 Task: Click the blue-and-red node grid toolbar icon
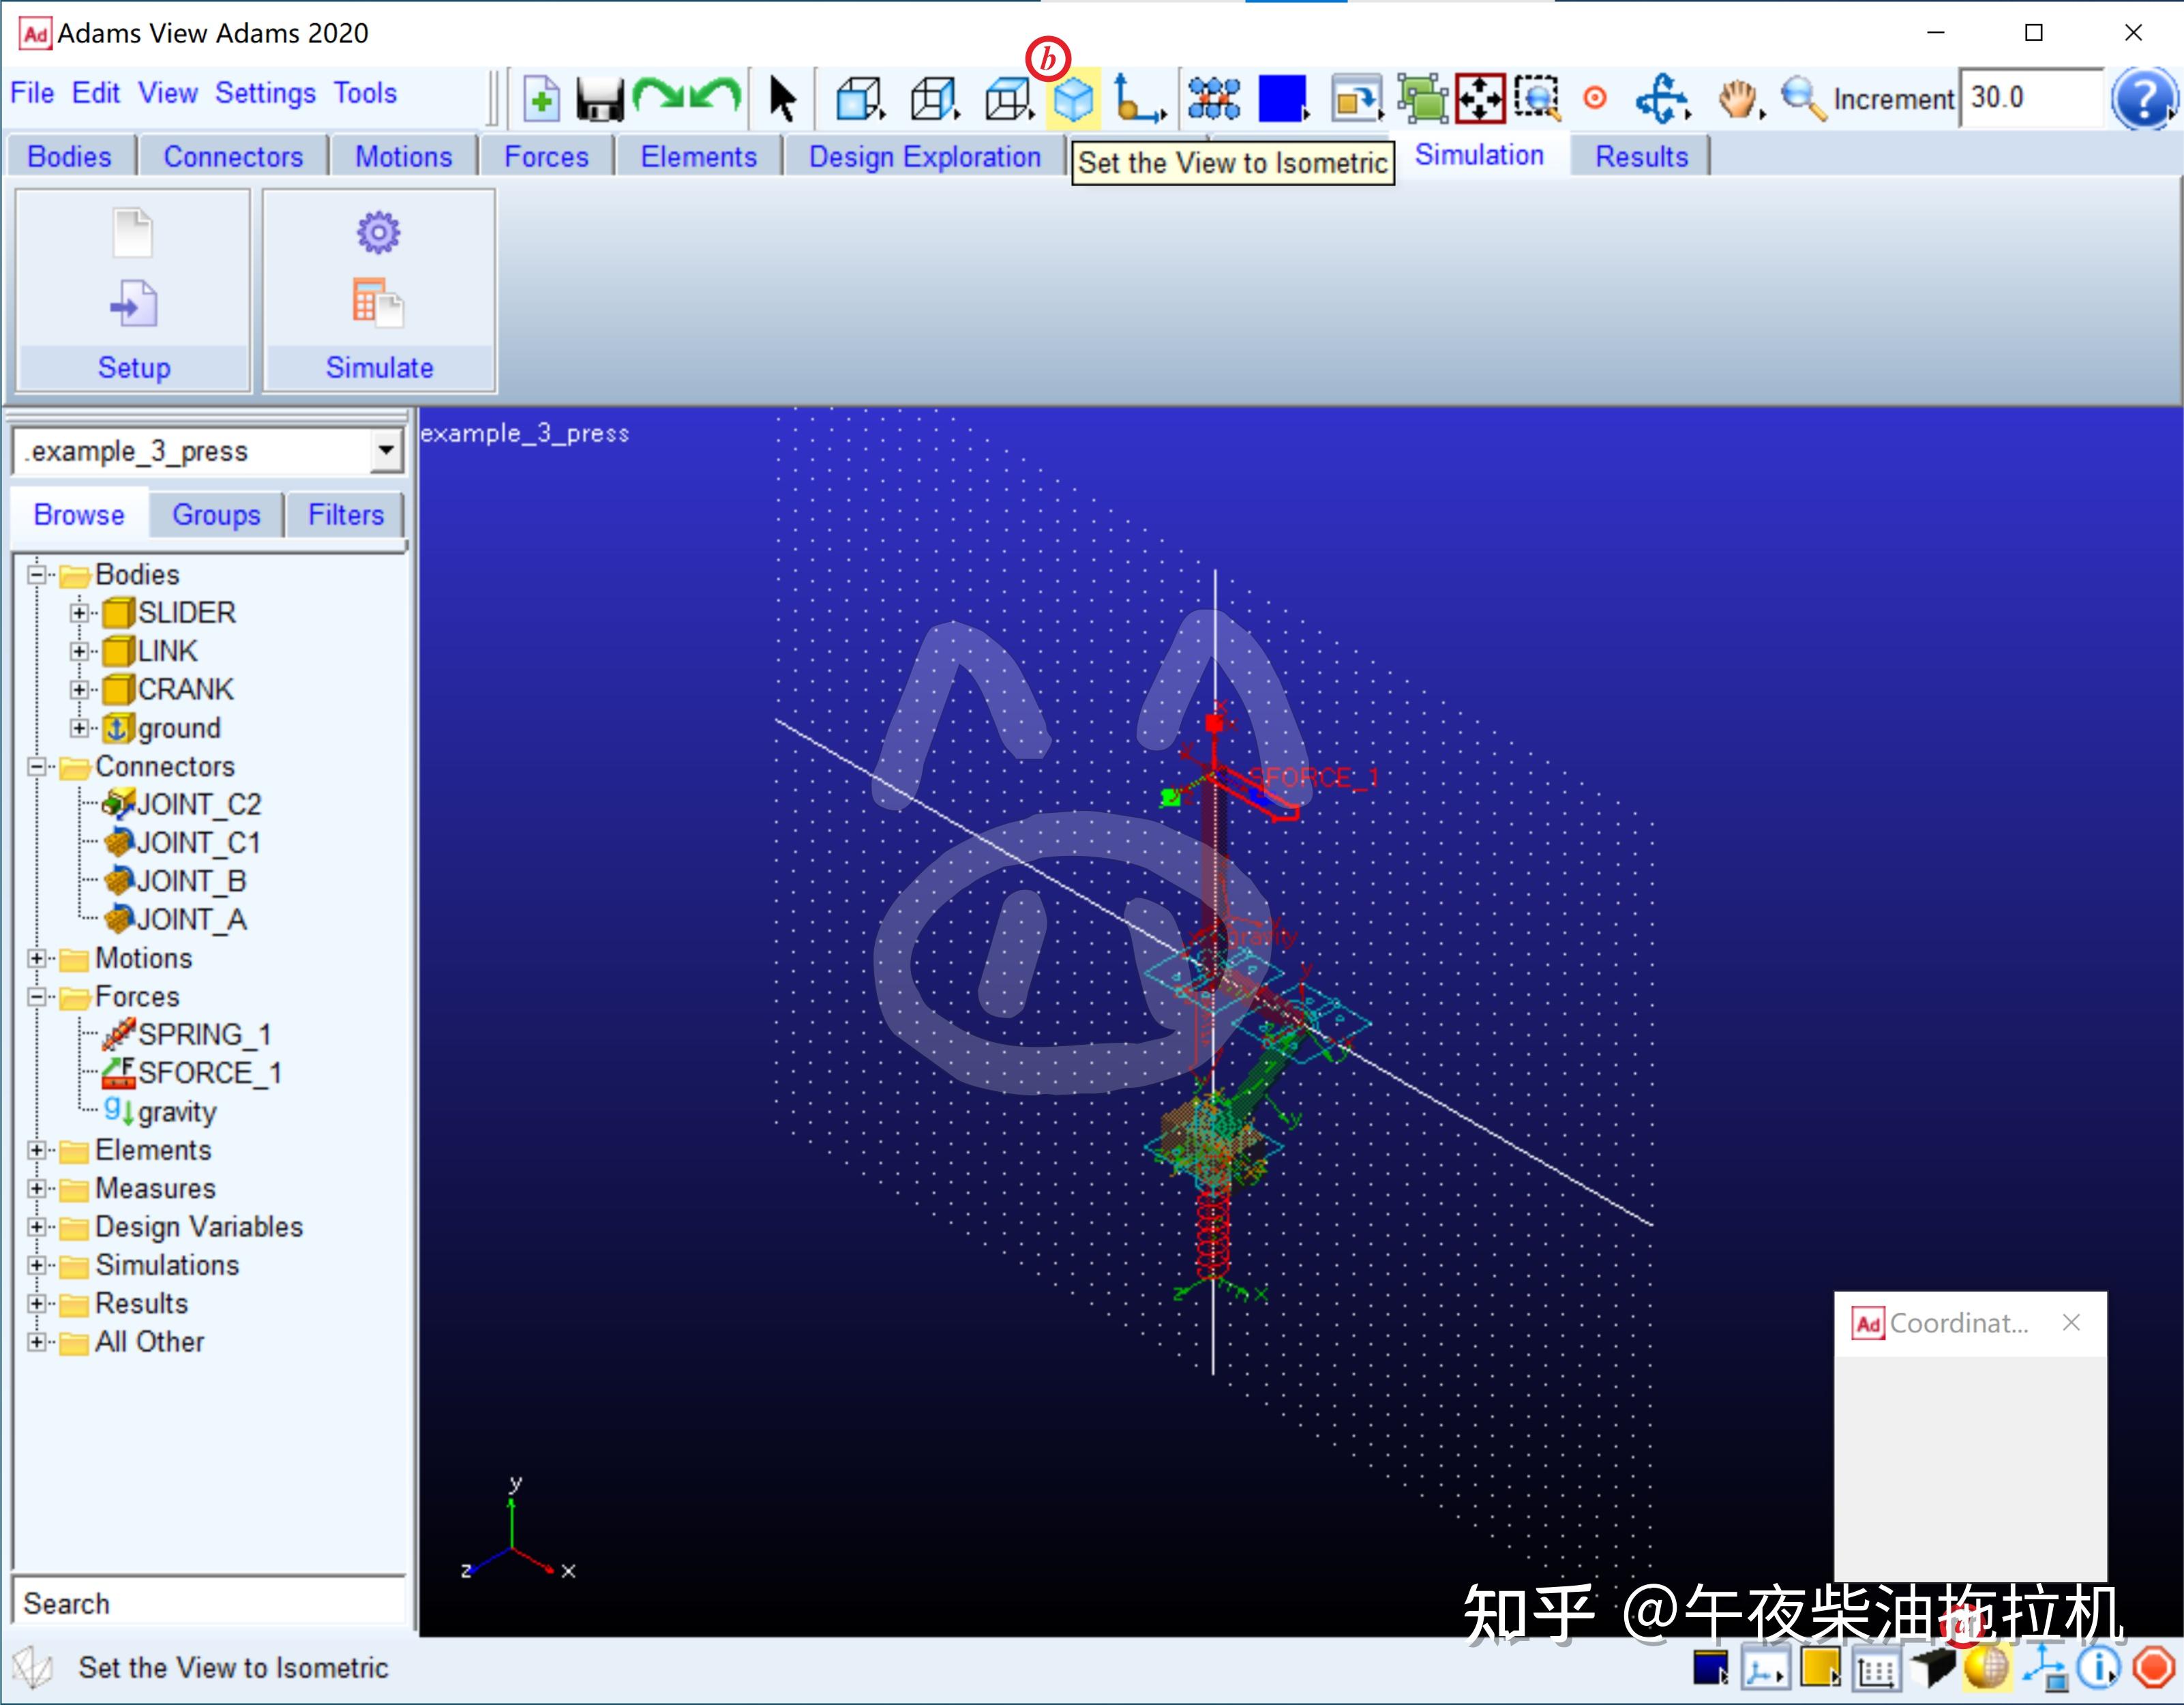[x=1214, y=99]
